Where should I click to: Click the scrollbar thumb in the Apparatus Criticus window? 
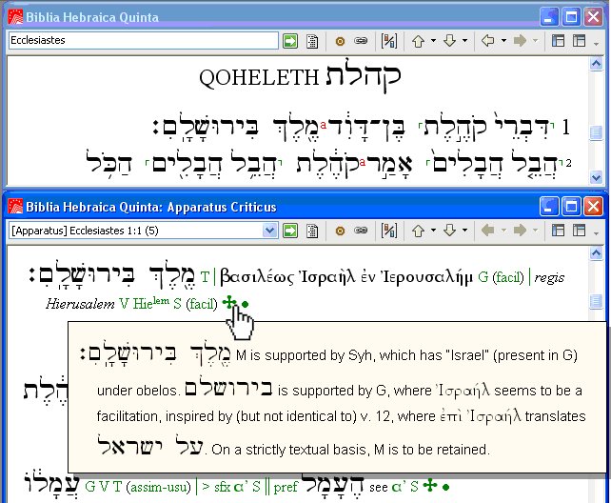(x=596, y=301)
